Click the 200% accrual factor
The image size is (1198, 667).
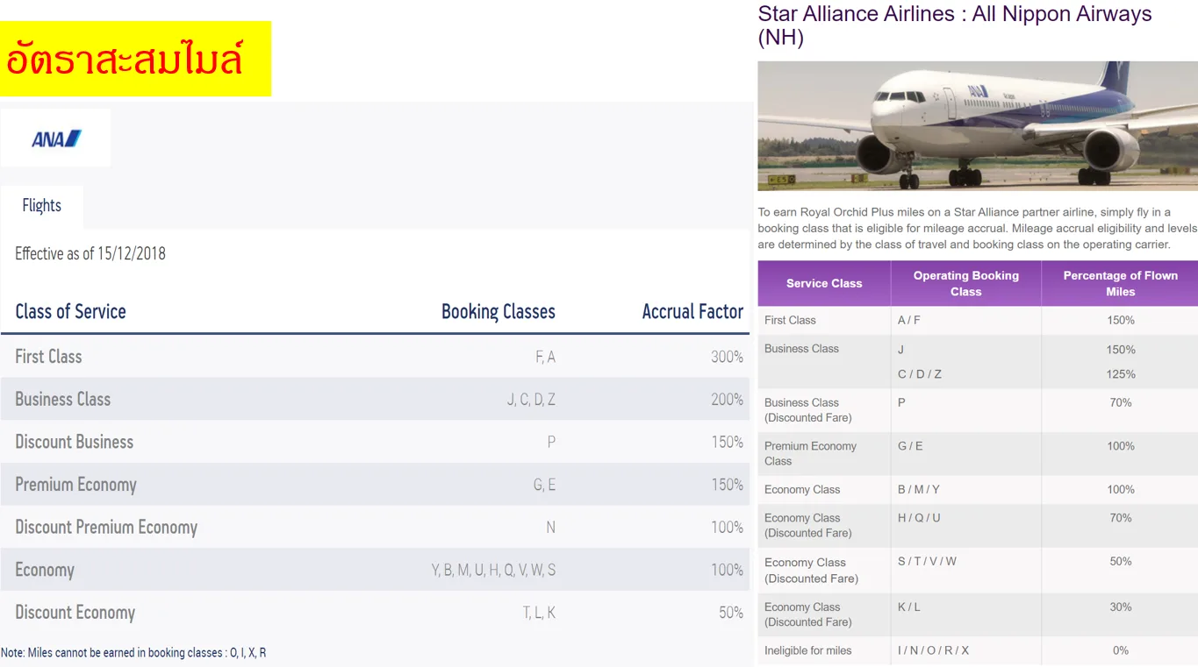[727, 400]
